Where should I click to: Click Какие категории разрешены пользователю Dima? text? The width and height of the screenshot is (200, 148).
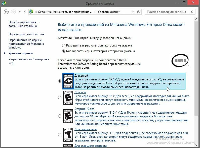pyautogui.click(x=93, y=60)
